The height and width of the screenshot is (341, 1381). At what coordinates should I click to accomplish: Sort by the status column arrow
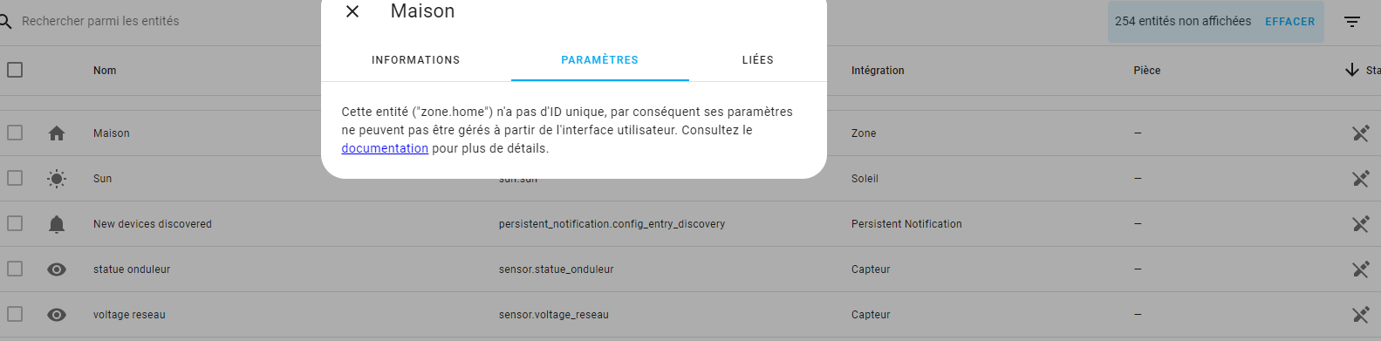(x=1352, y=70)
